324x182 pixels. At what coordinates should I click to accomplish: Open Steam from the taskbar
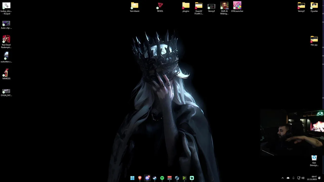[155, 178]
